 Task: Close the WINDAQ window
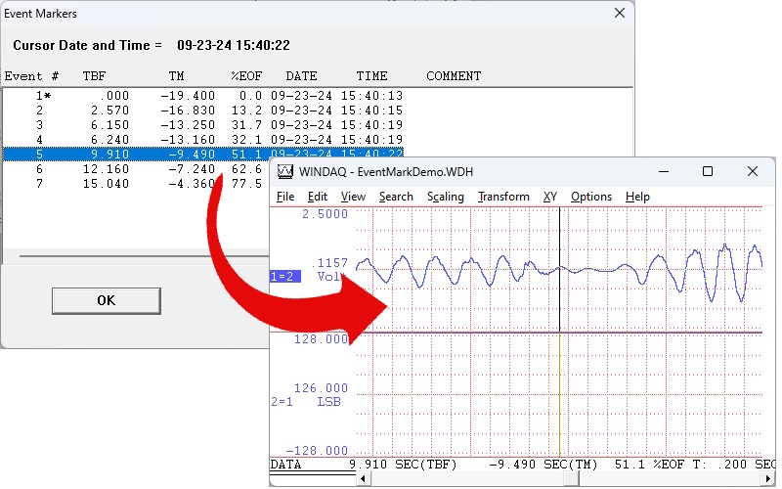pos(753,172)
